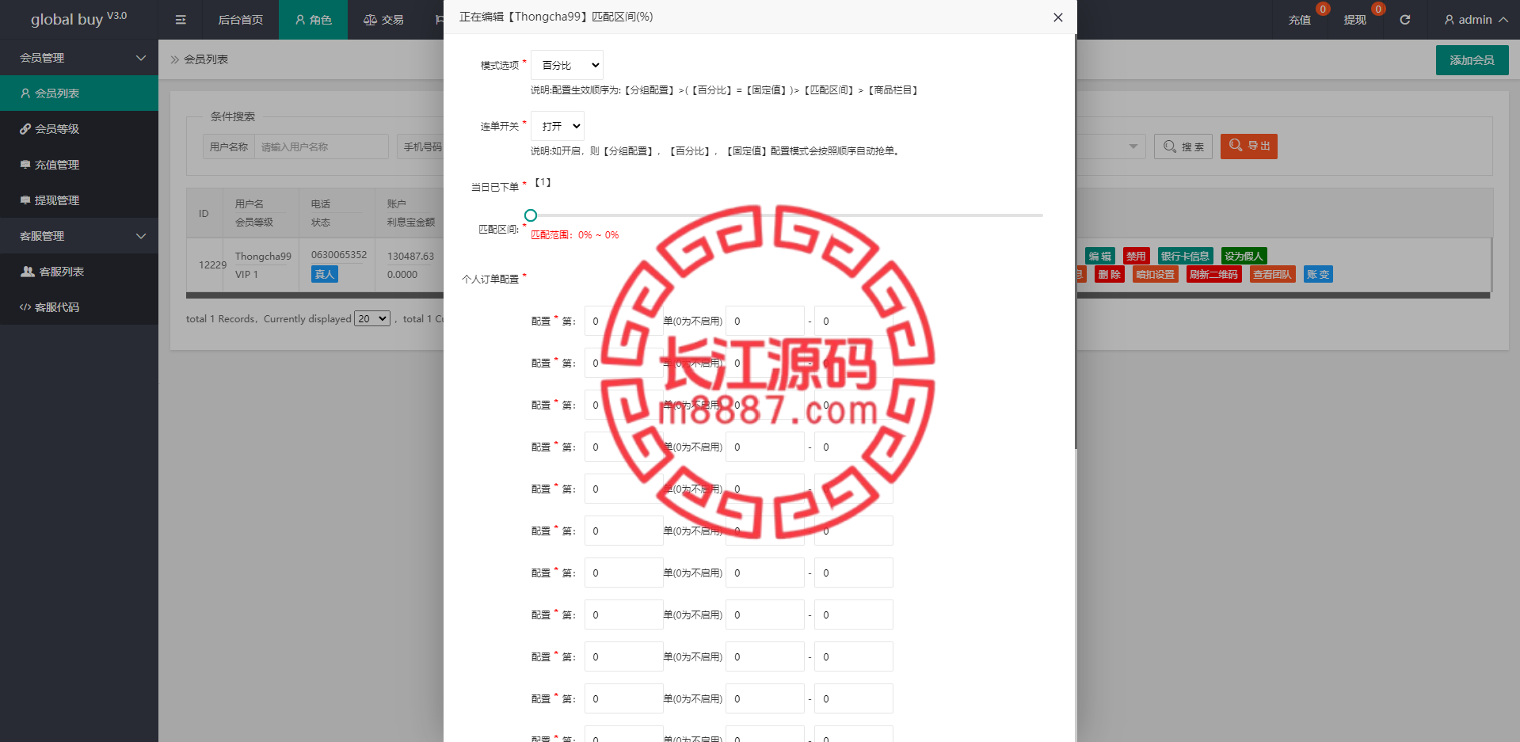Click the people icon beside 客服列表
Image resolution: width=1520 pixels, height=742 pixels.
(x=28, y=272)
